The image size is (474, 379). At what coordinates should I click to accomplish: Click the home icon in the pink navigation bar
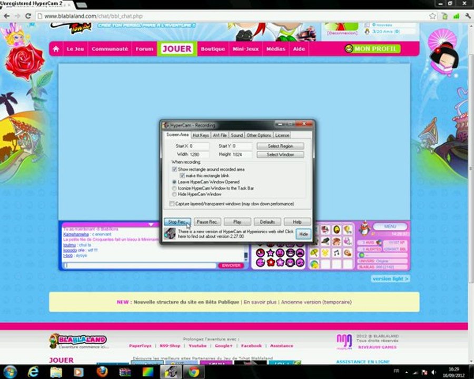(56, 48)
